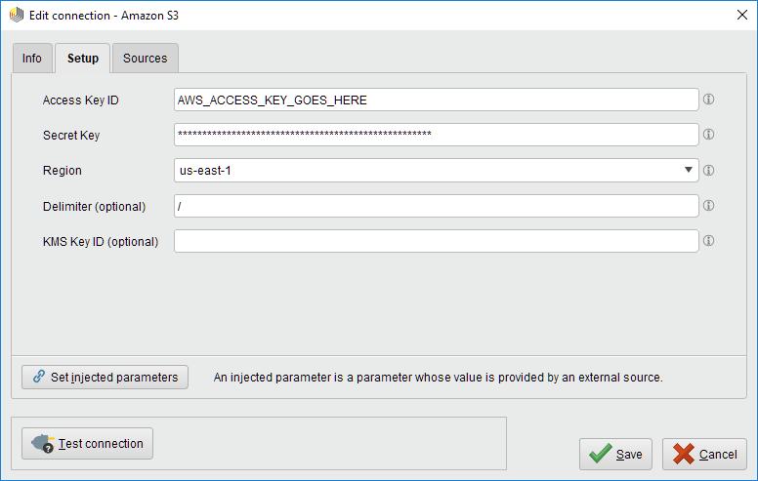This screenshot has height=481, width=758.
Task: Click the app icon in the title bar
Action: 16,16
